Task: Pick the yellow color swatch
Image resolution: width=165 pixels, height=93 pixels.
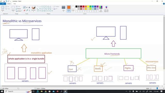Action: click(88, 6)
